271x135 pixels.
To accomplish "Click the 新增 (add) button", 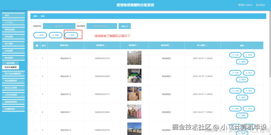I will pos(40,35).
